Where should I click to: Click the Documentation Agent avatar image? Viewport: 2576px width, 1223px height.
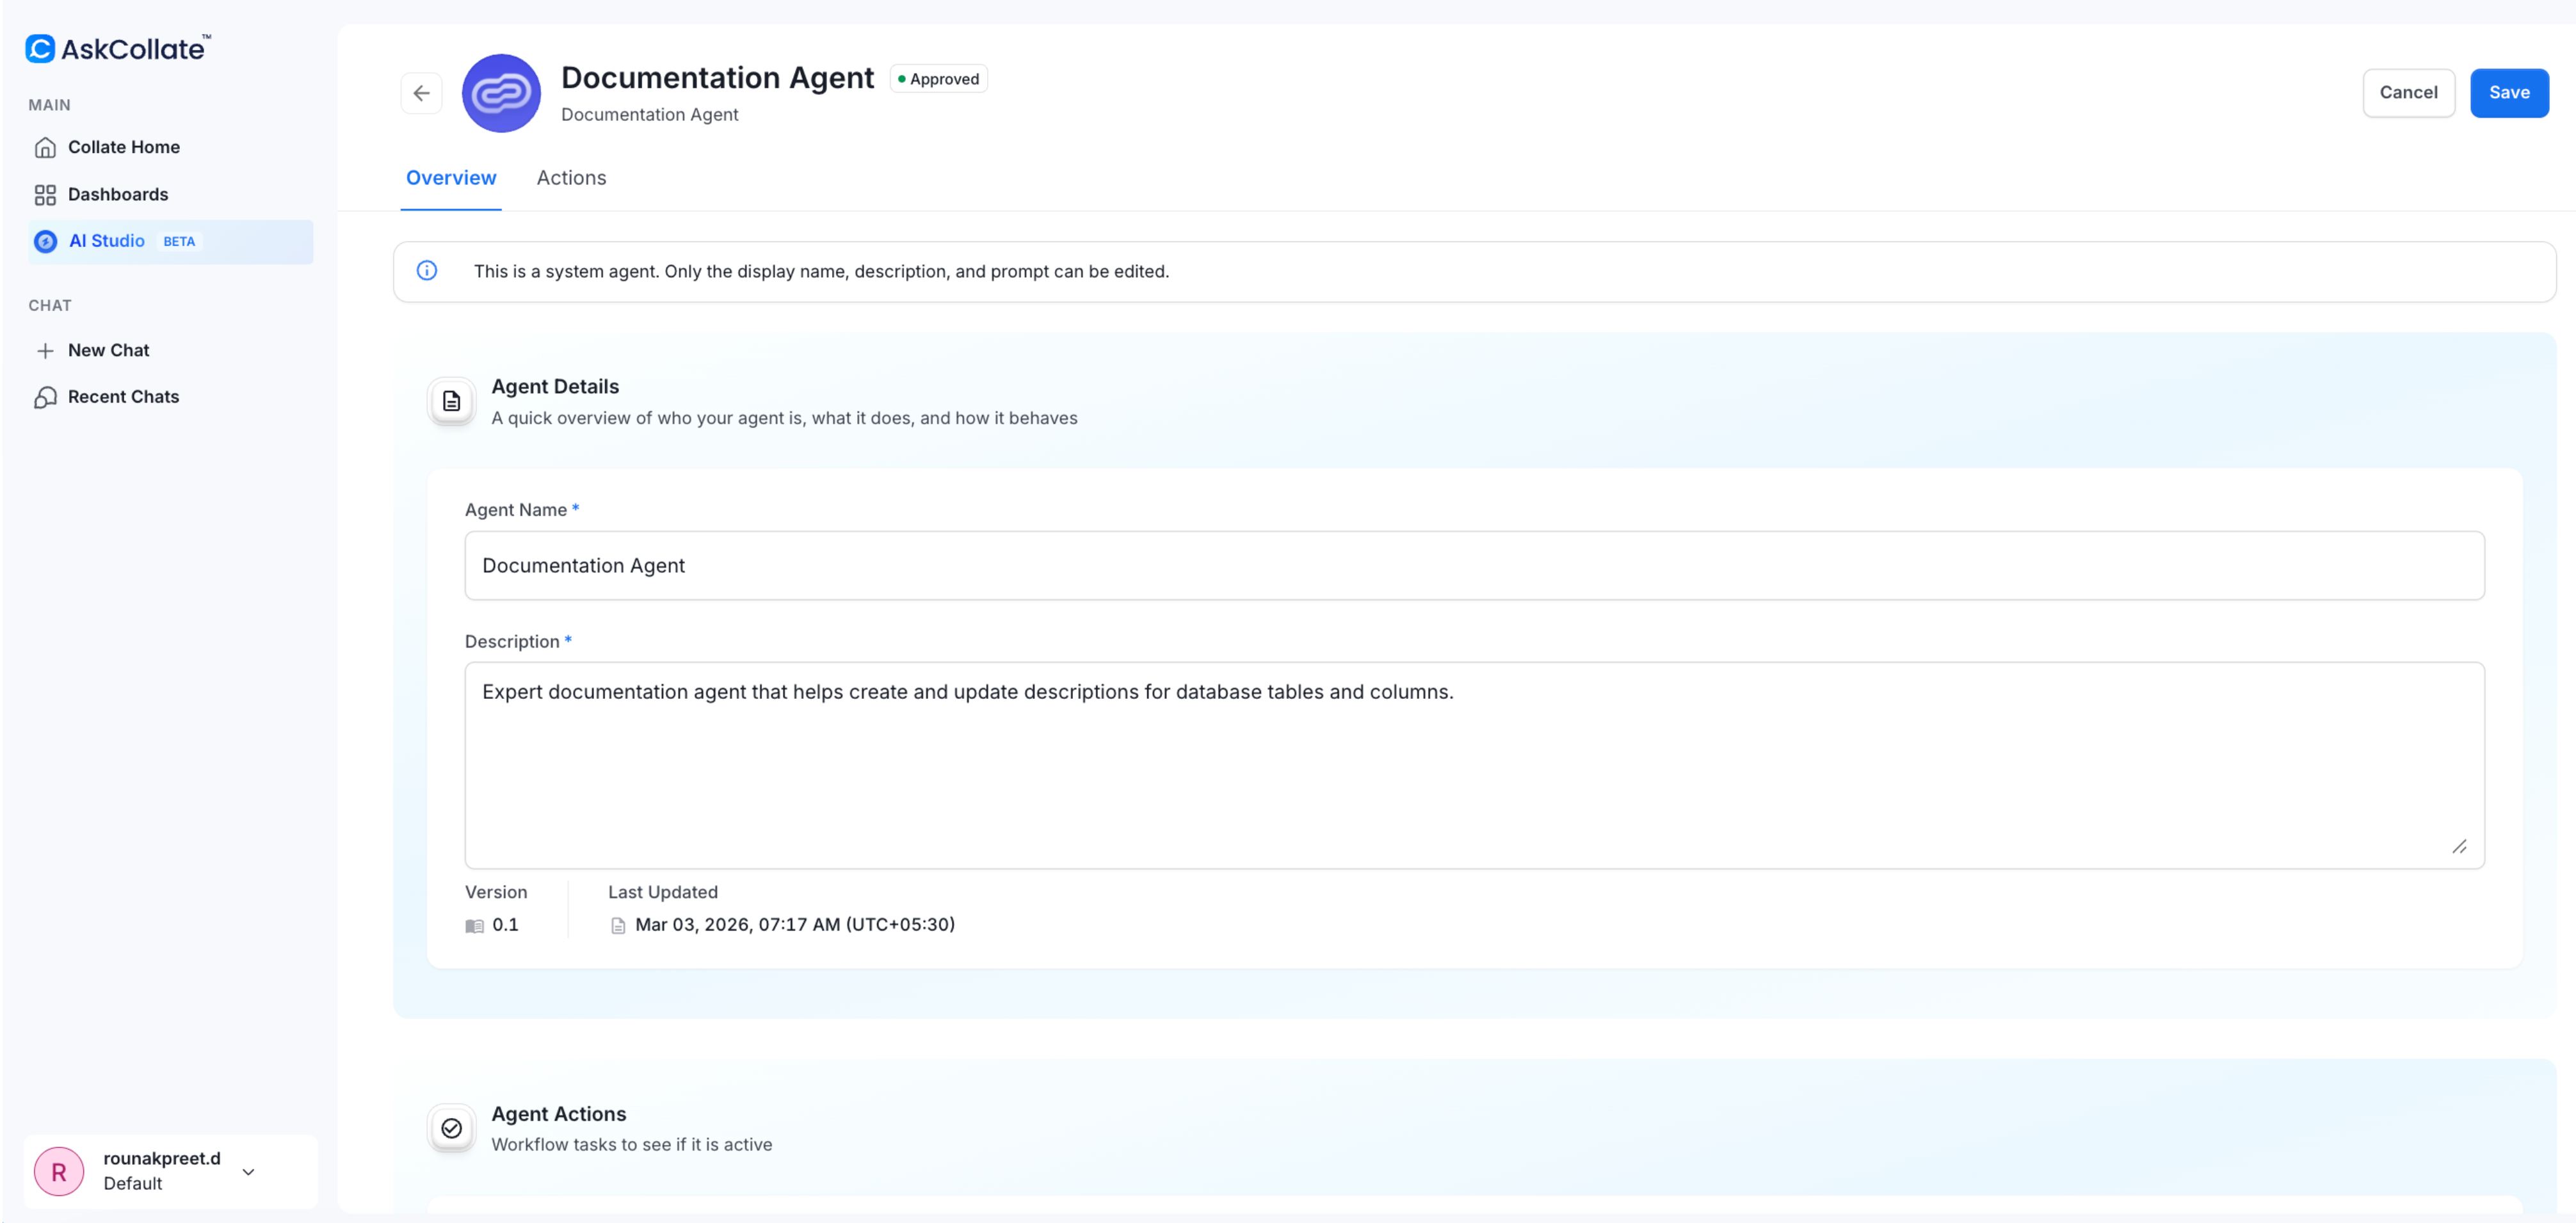(x=501, y=93)
